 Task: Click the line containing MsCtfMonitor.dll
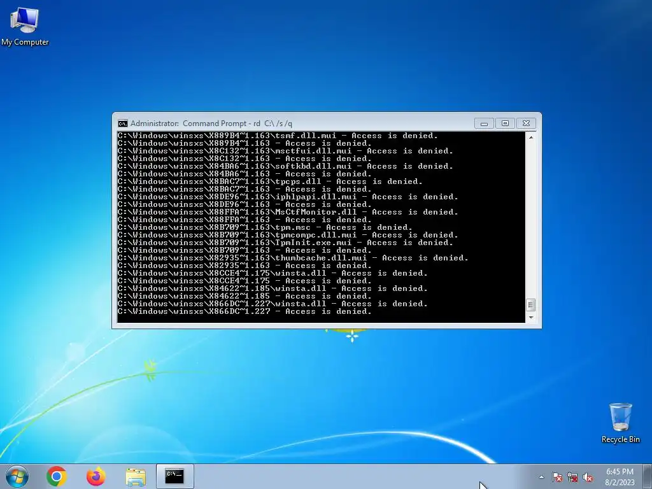click(288, 212)
